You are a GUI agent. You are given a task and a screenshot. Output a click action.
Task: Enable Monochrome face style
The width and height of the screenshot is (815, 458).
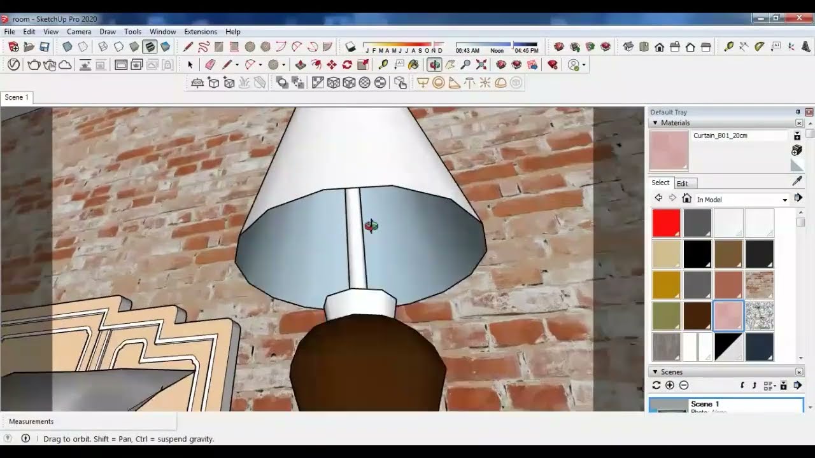click(x=166, y=46)
